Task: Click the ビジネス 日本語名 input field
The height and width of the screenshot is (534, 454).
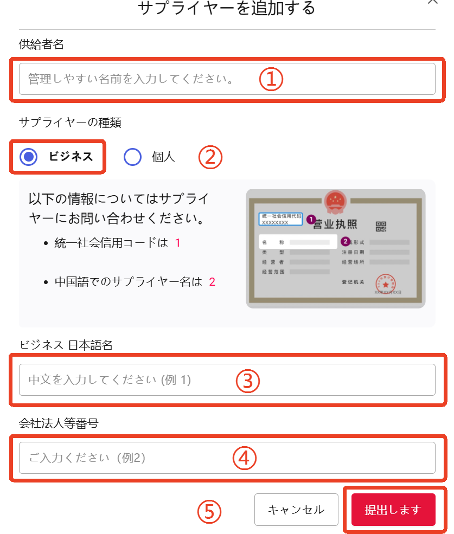Action: pos(227,379)
